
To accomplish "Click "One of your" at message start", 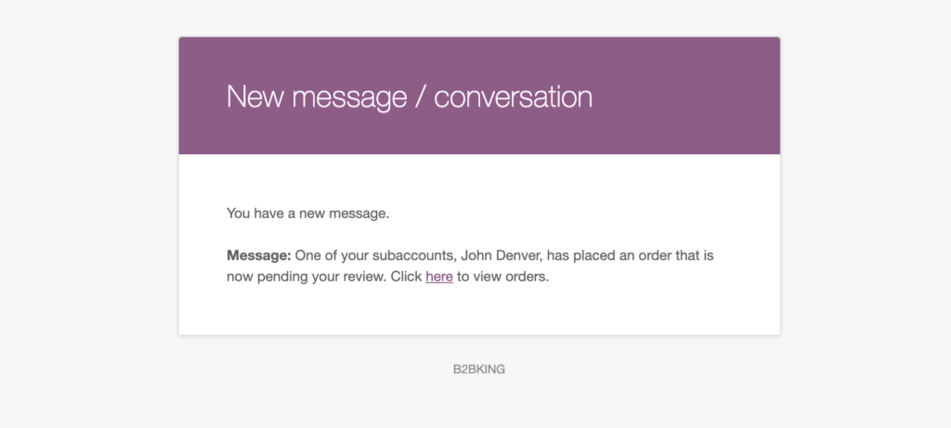I will [328, 256].
